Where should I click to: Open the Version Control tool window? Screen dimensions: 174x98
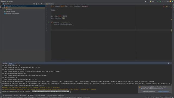pos(7,95)
